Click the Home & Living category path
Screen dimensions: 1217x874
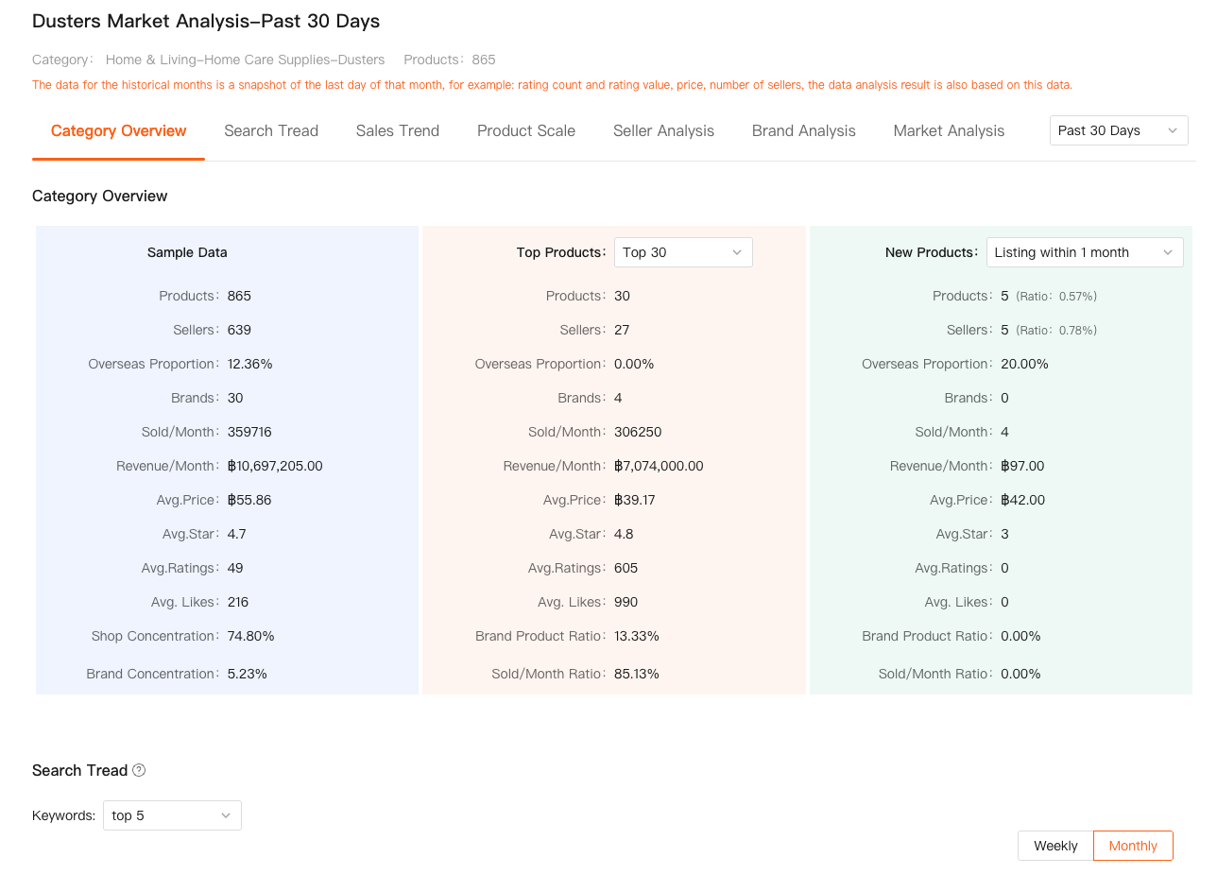[245, 60]
